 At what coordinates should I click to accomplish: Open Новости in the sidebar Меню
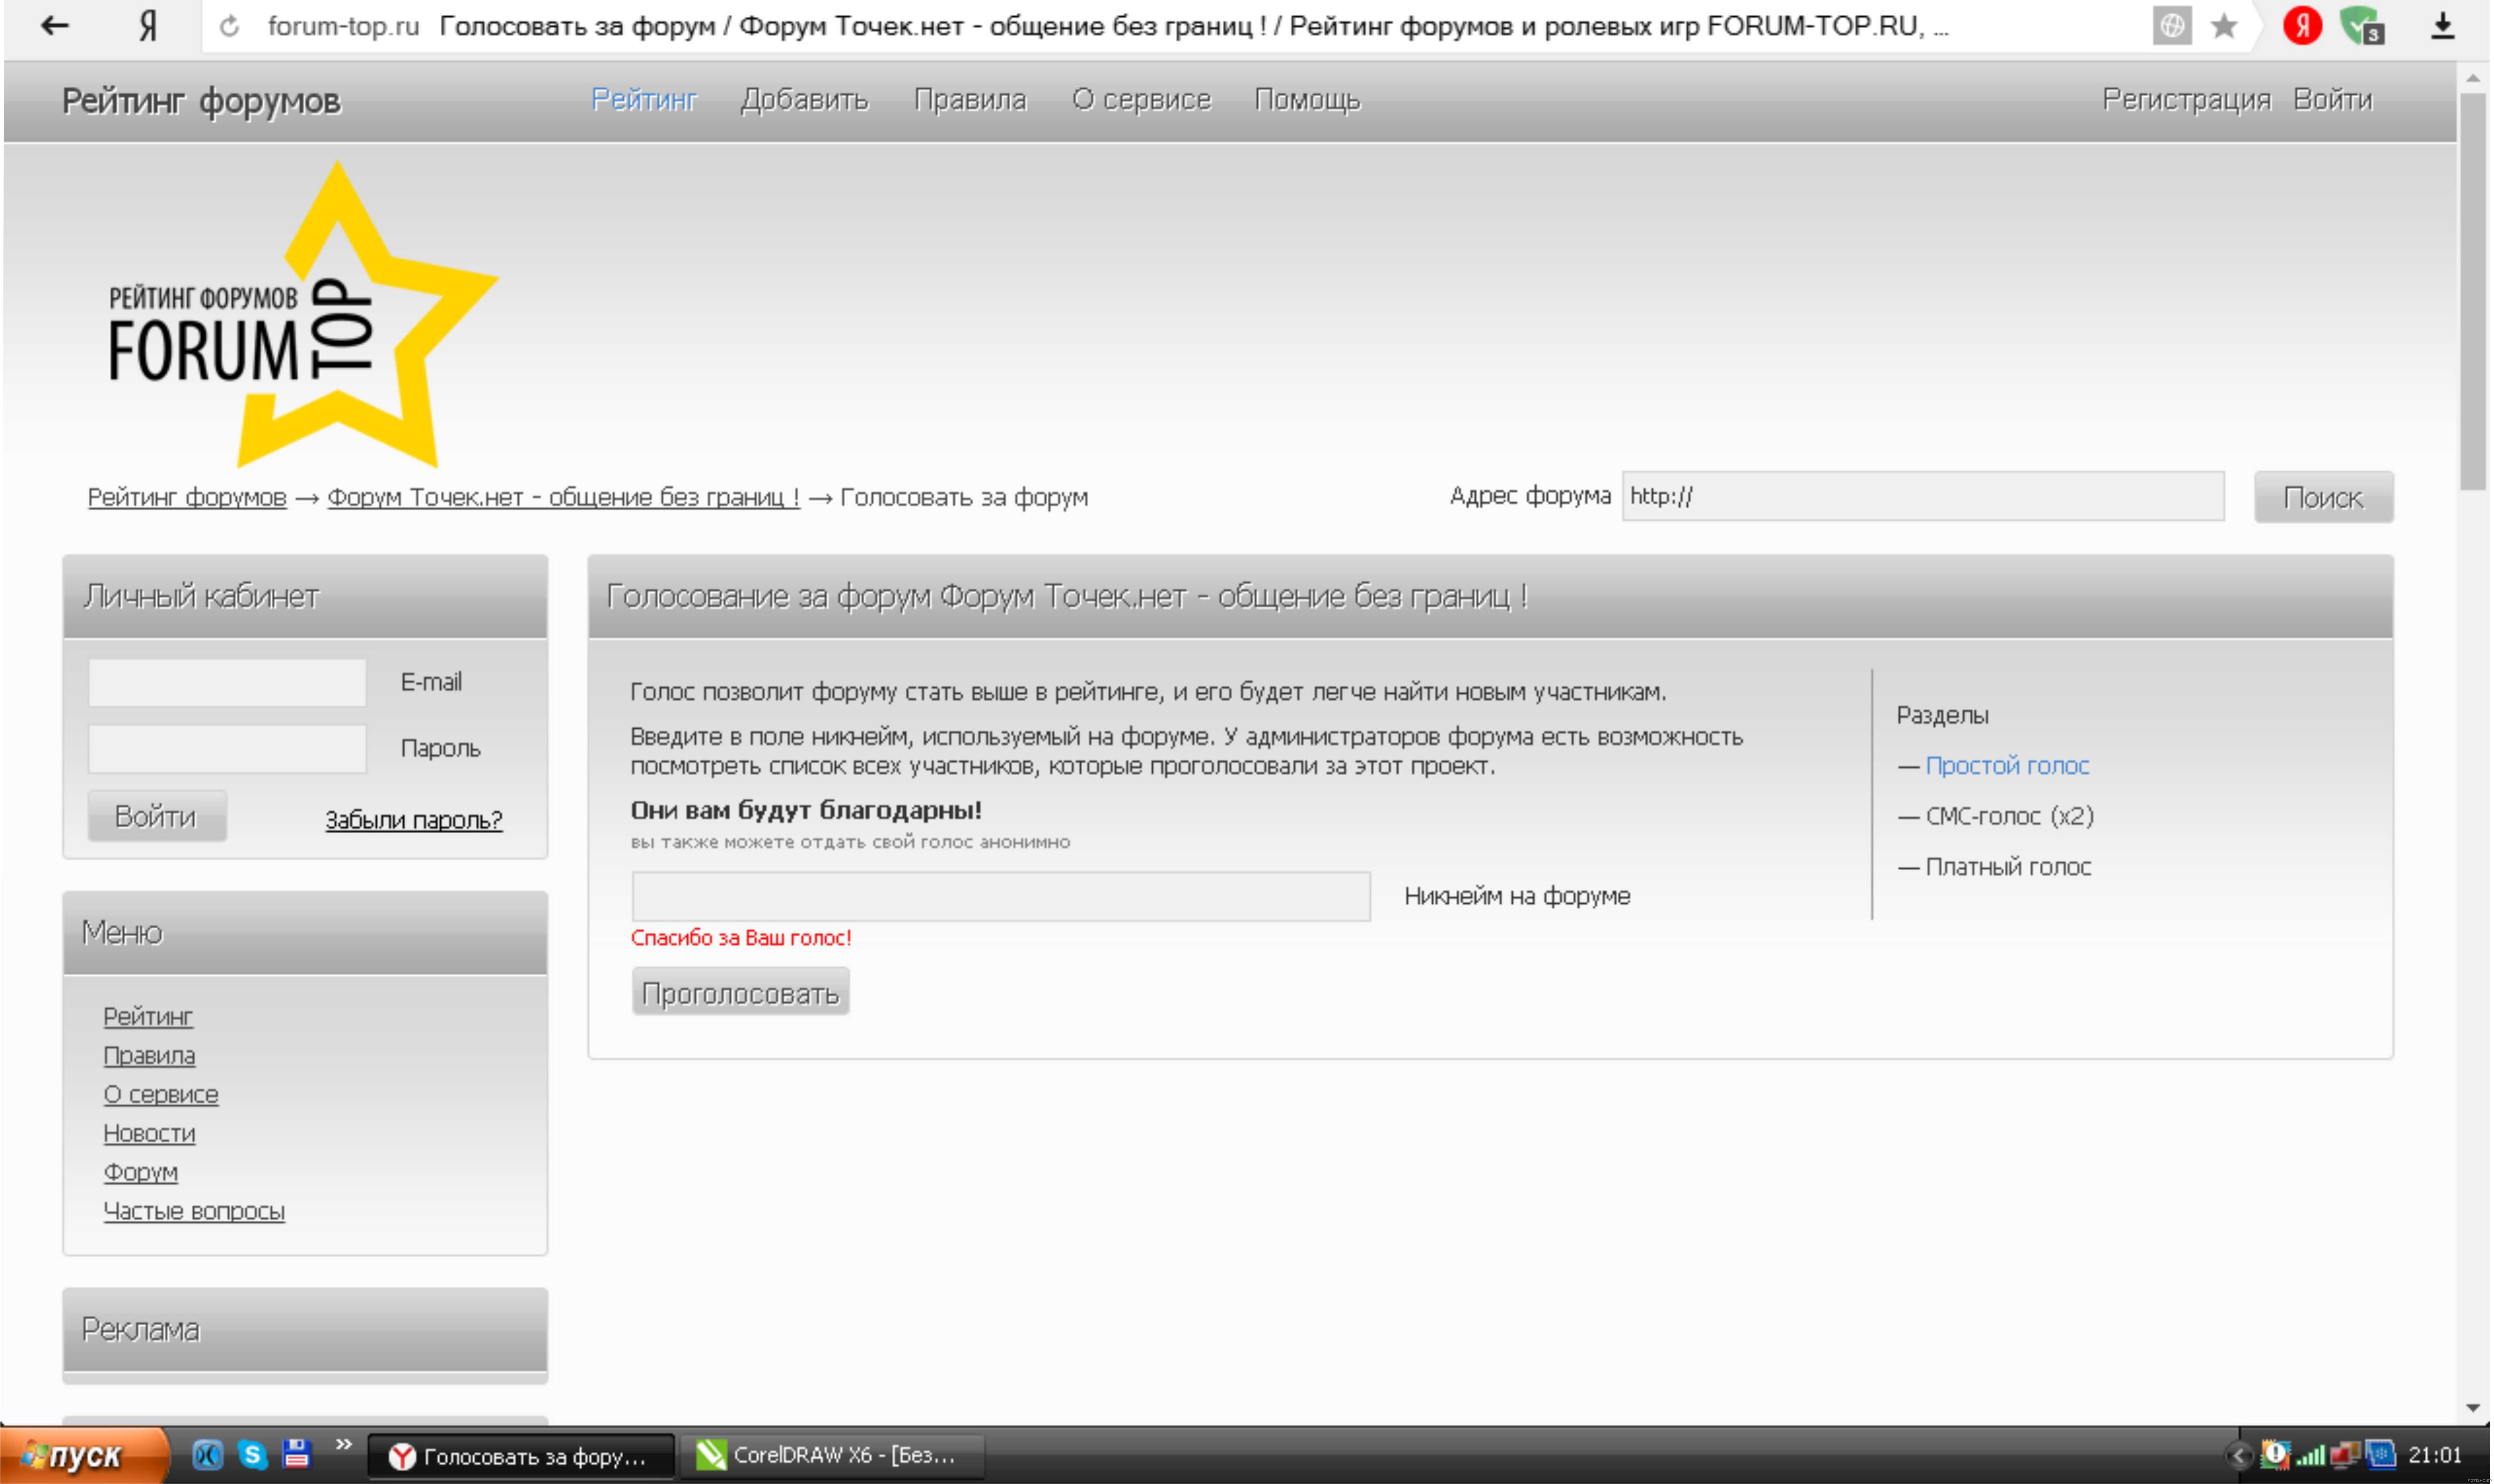click(x=149, y=1133)
